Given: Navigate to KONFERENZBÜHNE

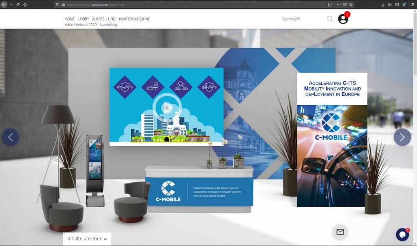Looking at the screenshot, I should click(x=134, y=19).
